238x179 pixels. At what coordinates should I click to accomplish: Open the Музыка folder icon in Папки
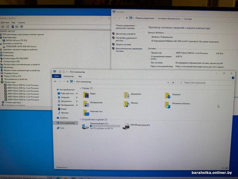point(126,104)
